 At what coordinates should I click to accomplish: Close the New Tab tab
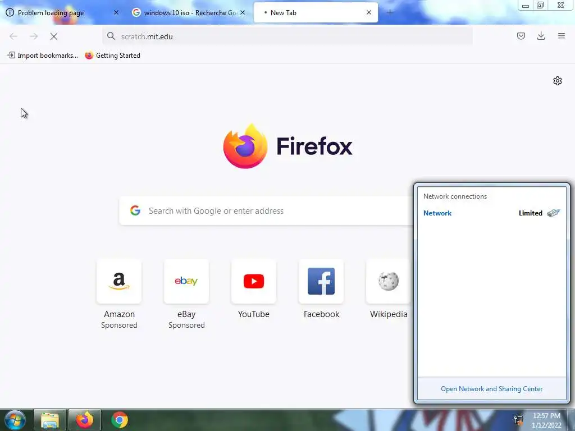[369, 12]
